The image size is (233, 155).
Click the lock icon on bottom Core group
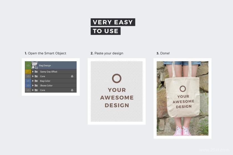(72, 90)
